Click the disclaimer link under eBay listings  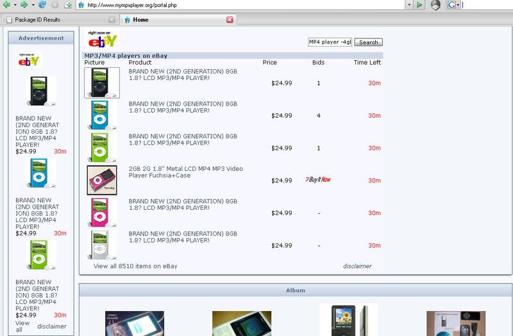point(357,266)
